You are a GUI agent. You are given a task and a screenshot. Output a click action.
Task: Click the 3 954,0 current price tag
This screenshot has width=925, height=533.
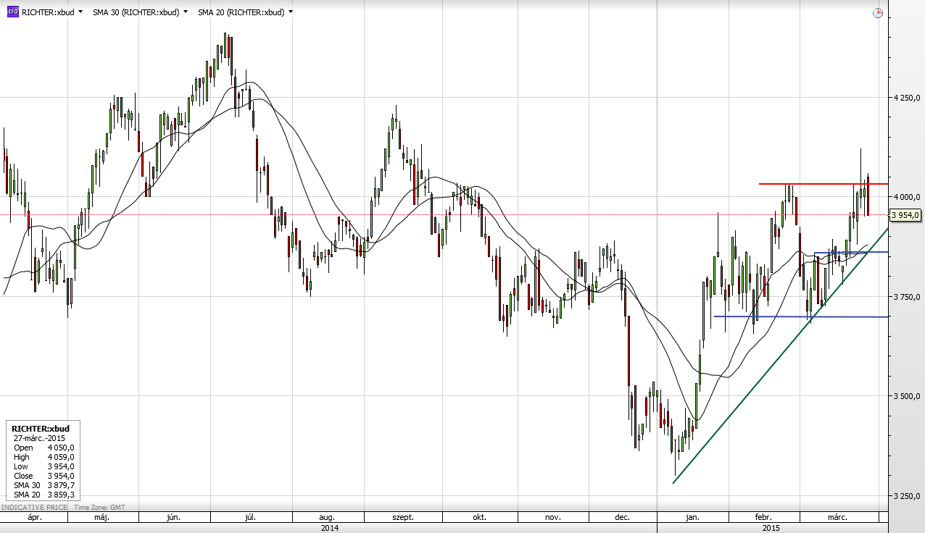click(x=905, y=215)
